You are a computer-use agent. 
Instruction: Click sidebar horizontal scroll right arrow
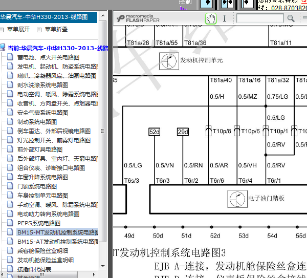click(x=94, y=274)
